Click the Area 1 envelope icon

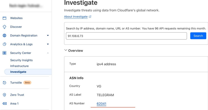tap(4, 104)
